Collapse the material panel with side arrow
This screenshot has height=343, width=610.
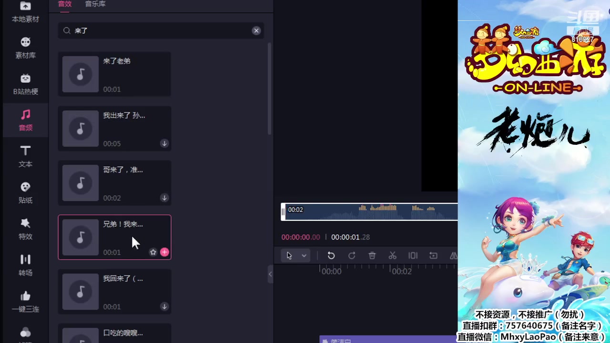(270, 274)
